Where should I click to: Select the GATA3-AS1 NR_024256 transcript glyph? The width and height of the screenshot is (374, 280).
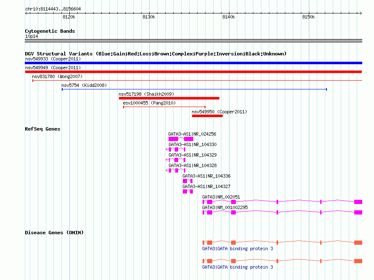click(x=181, y=139)
